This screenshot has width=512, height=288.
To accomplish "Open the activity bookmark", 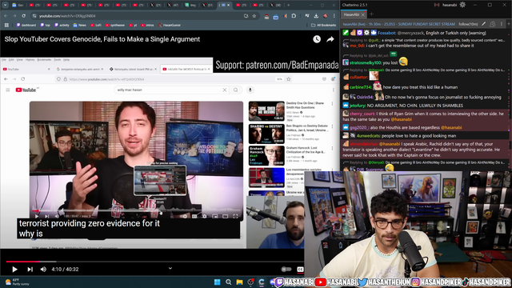I will [x=62, y=25].
